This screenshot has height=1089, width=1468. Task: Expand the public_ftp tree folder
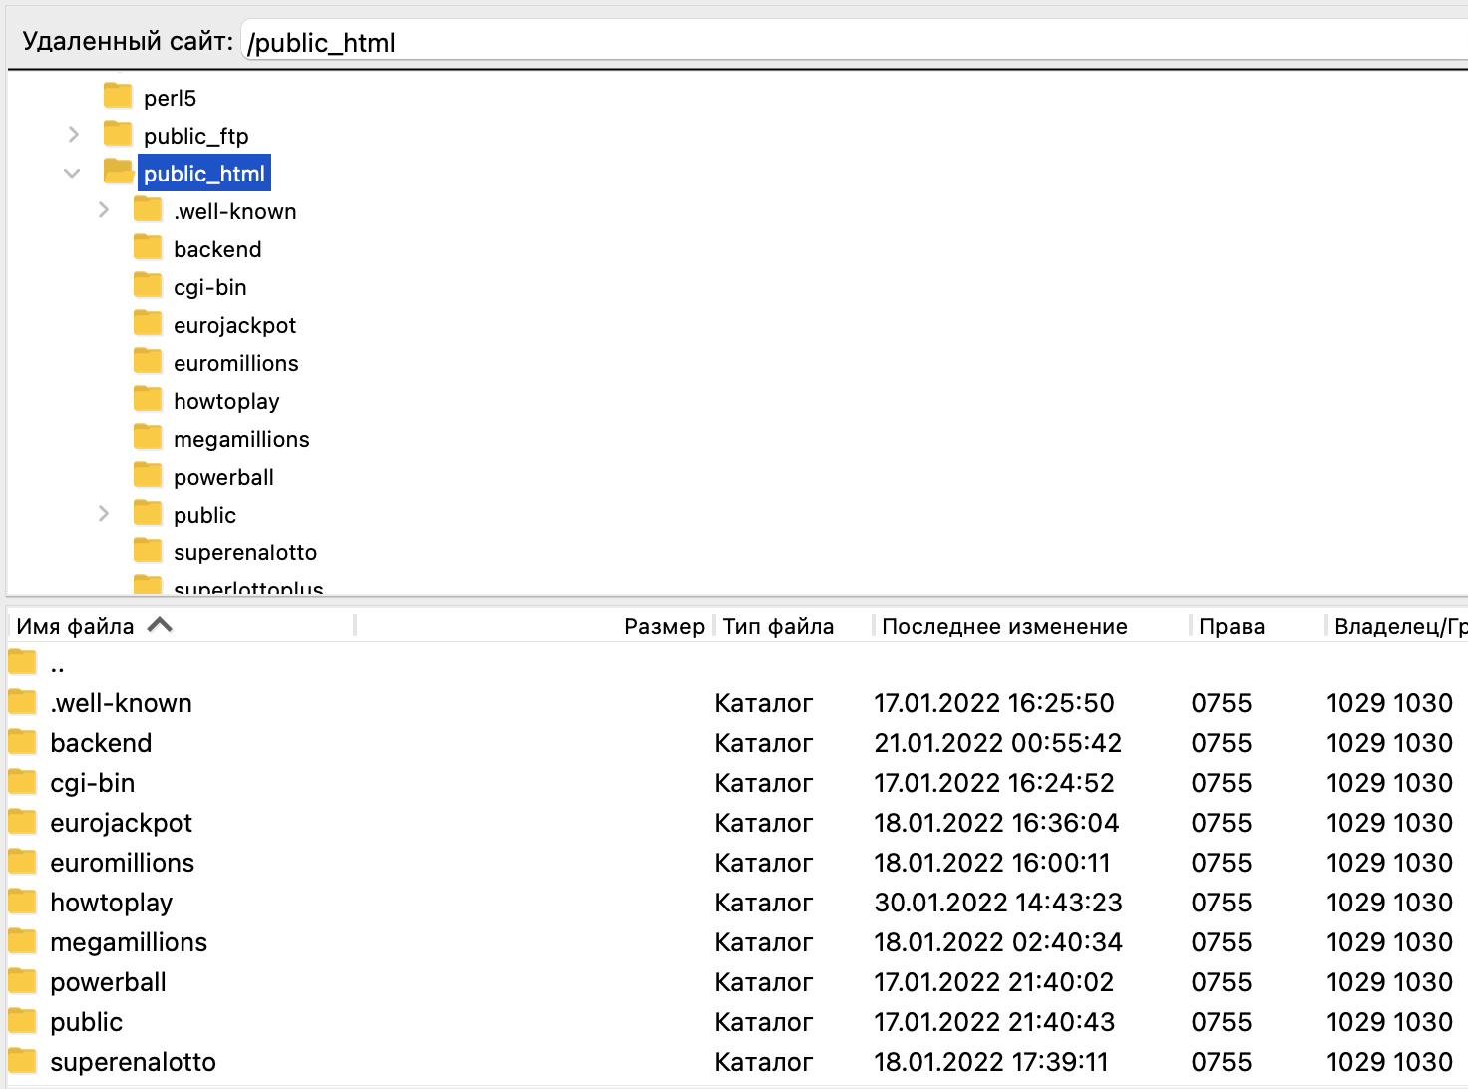(73, 134)
